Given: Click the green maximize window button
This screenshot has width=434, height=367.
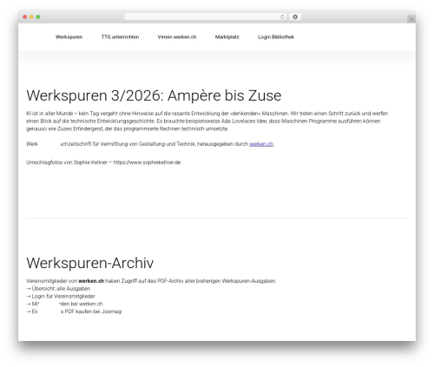Looking at the screenshot, I should tap(38, 16).
